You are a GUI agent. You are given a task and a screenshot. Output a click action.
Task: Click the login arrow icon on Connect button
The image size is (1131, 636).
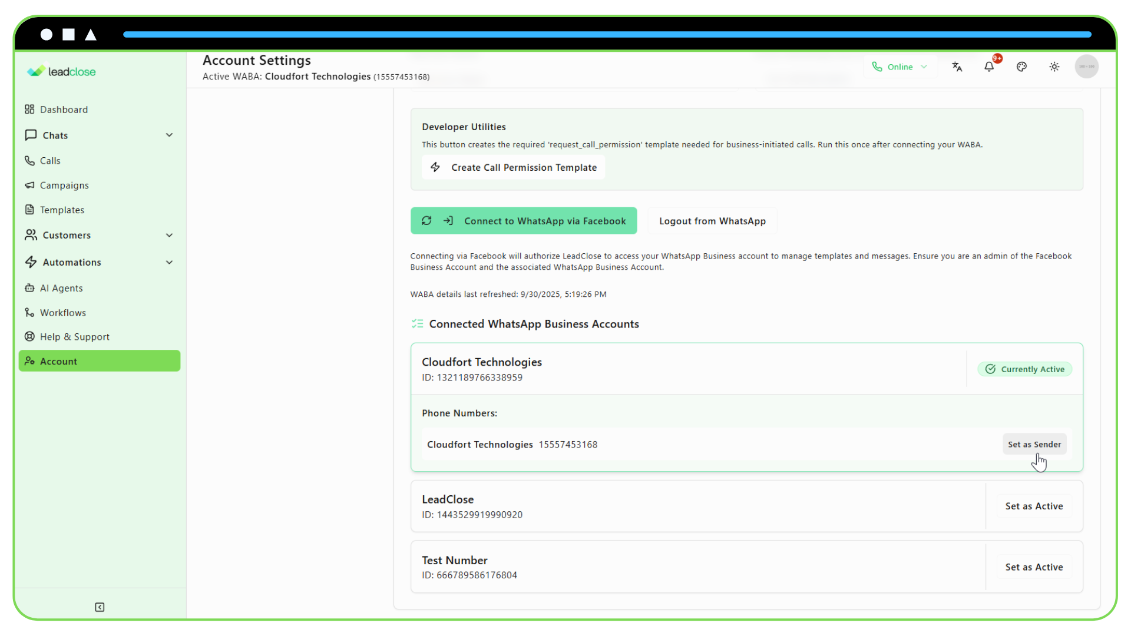pos(448,221)
